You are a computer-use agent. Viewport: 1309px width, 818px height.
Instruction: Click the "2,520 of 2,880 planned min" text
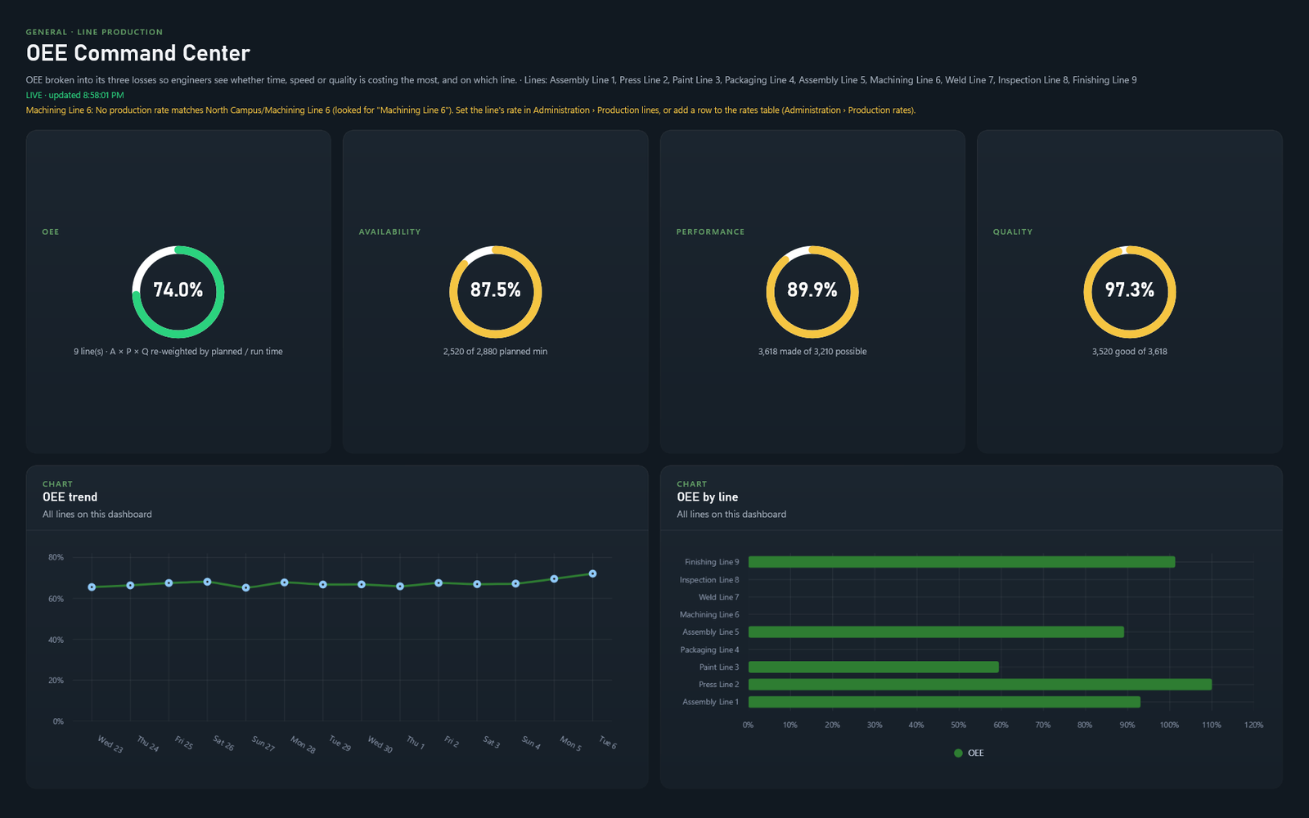coord(495,352)
